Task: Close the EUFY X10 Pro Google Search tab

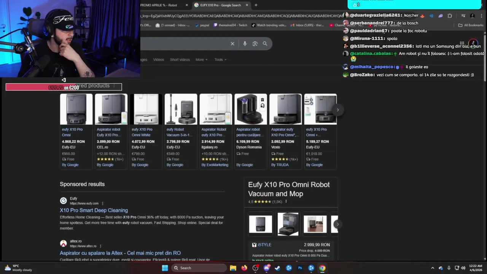Action: point(247,5)
